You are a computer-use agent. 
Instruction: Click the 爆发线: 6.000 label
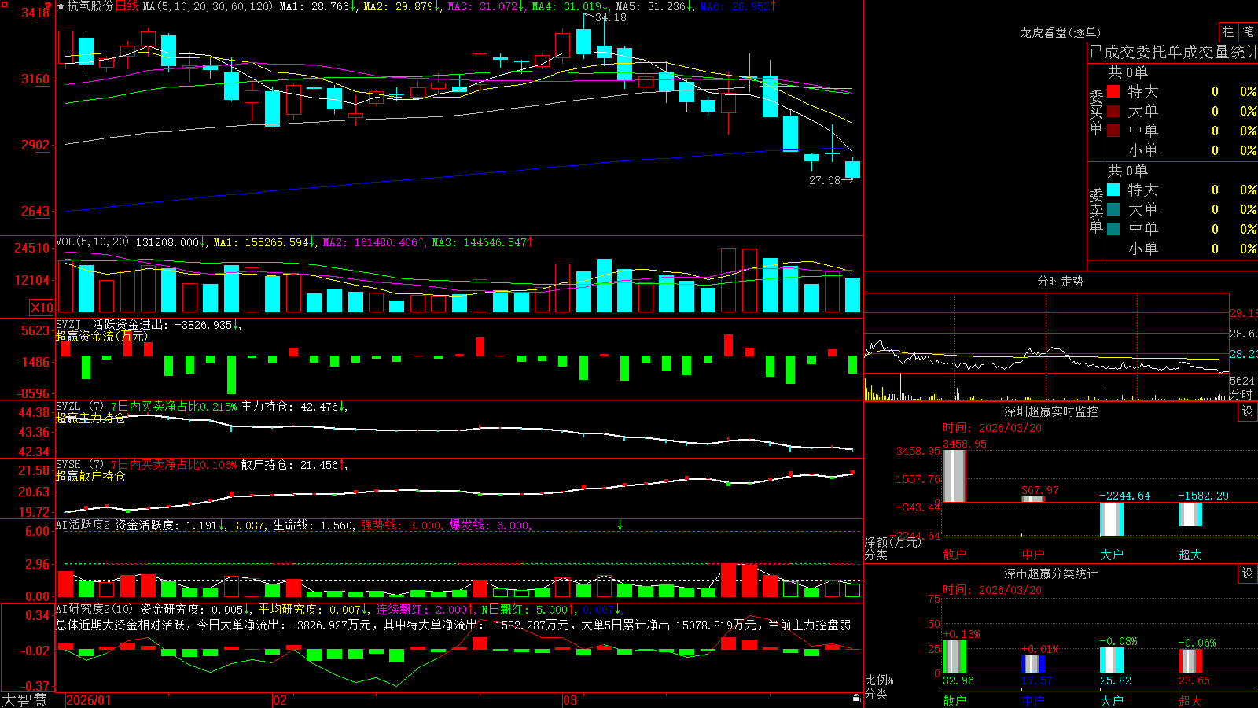pos(489,525)
